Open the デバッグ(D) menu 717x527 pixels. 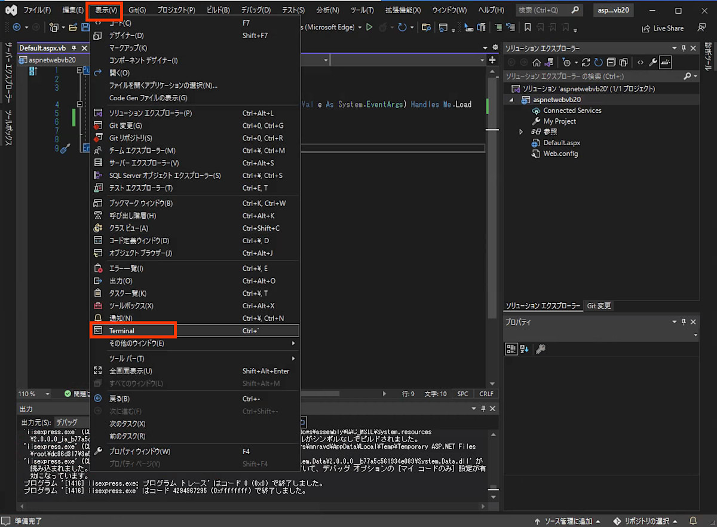[x=256, y=10]
